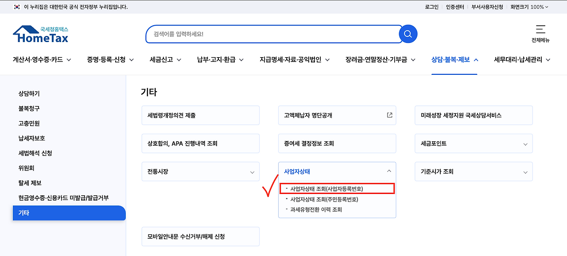Click the 모바일안내문 수신거부/해제 신청 button

(200, 236)
